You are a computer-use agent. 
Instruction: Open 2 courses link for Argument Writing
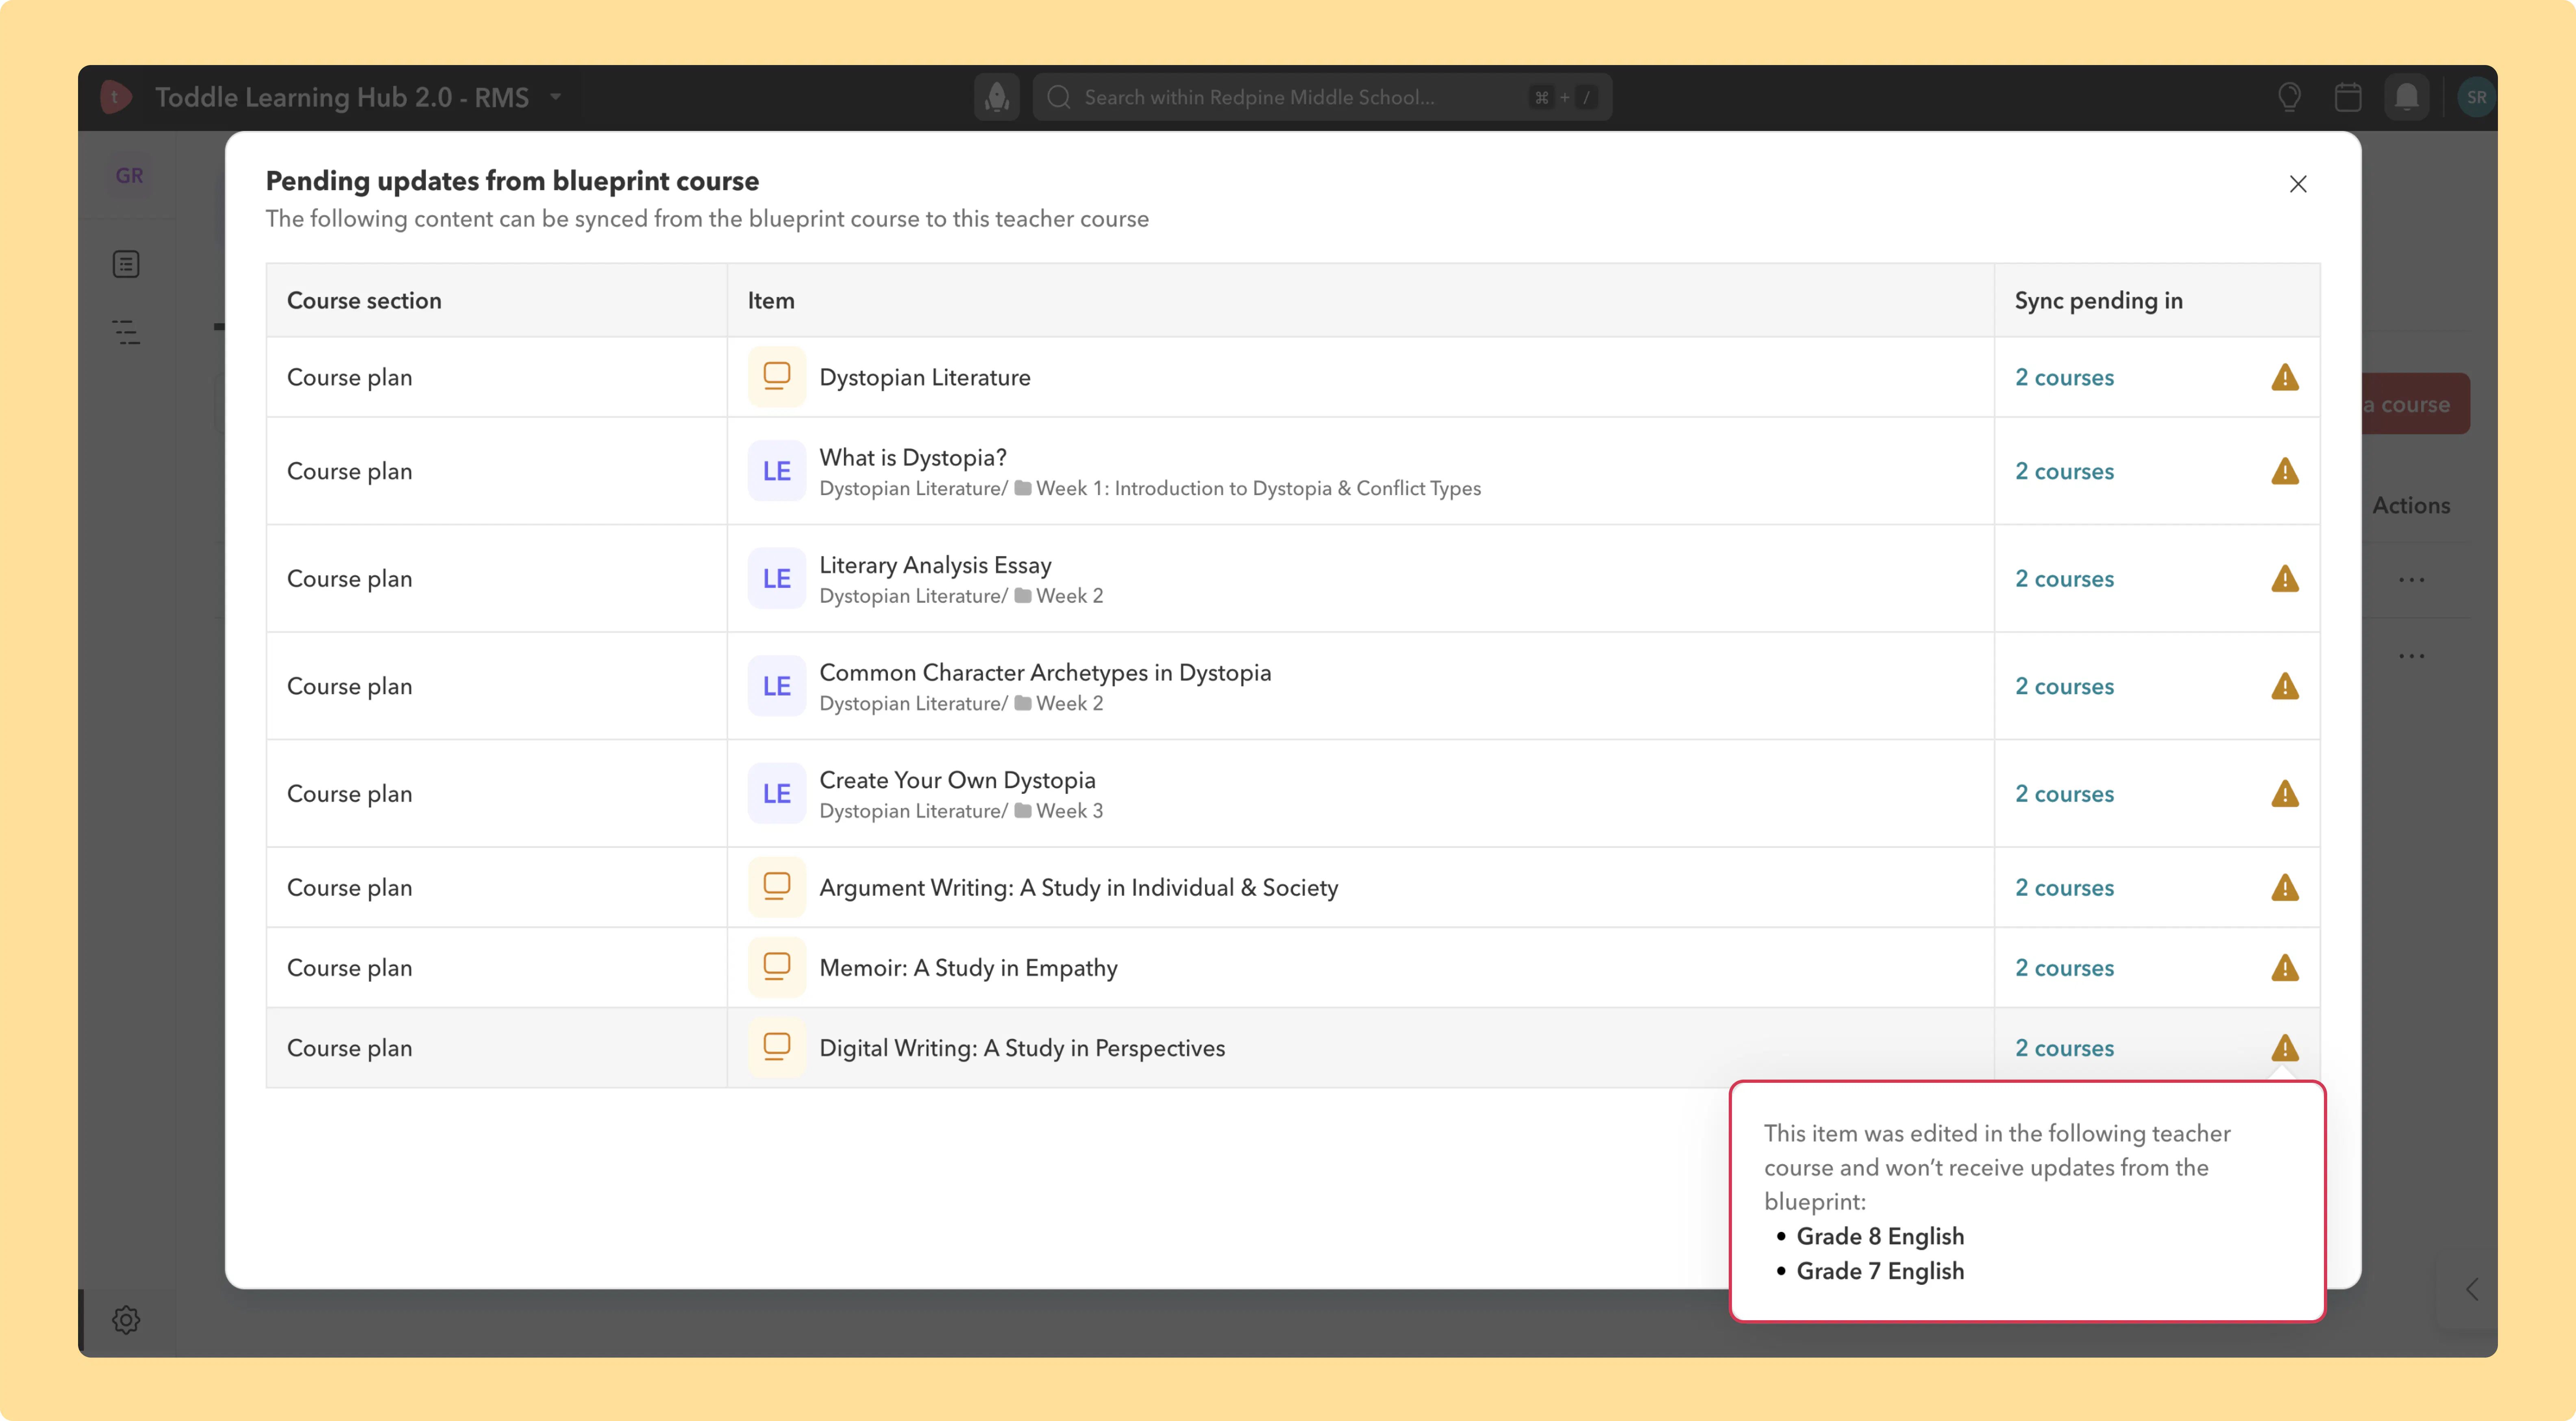click(x=2064, y=889)
